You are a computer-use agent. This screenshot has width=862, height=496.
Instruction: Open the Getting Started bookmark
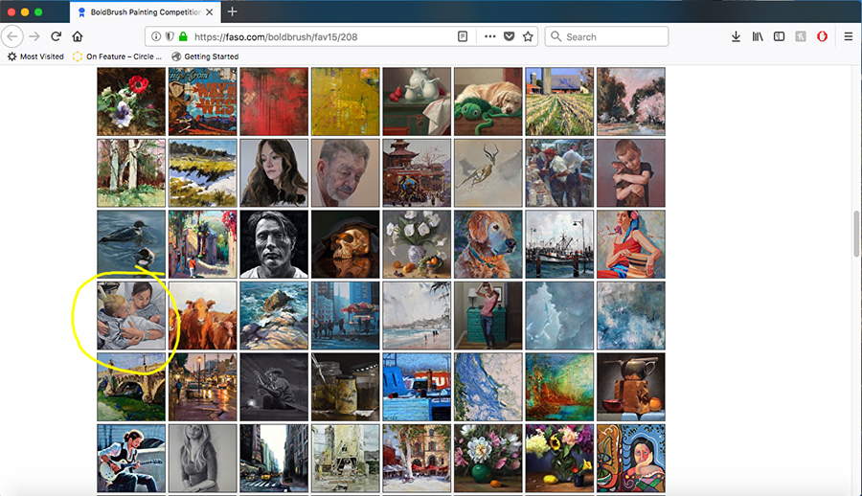tap(205, 56)
